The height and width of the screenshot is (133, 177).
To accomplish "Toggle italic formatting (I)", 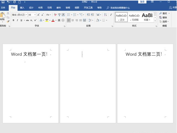I will (x=17, y=20).
